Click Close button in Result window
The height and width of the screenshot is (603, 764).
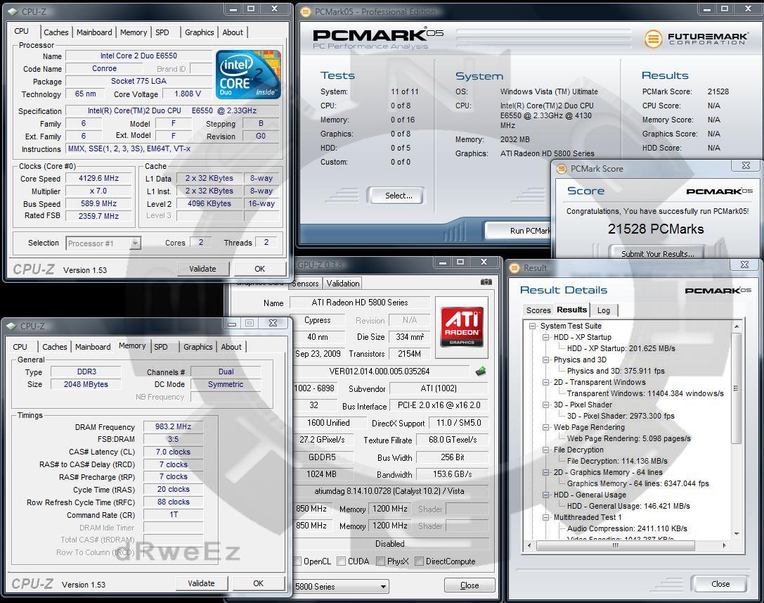tap(720, 584)
